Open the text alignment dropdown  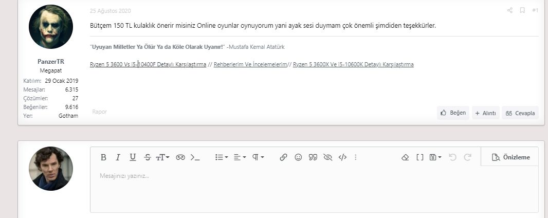pos(240,157)
